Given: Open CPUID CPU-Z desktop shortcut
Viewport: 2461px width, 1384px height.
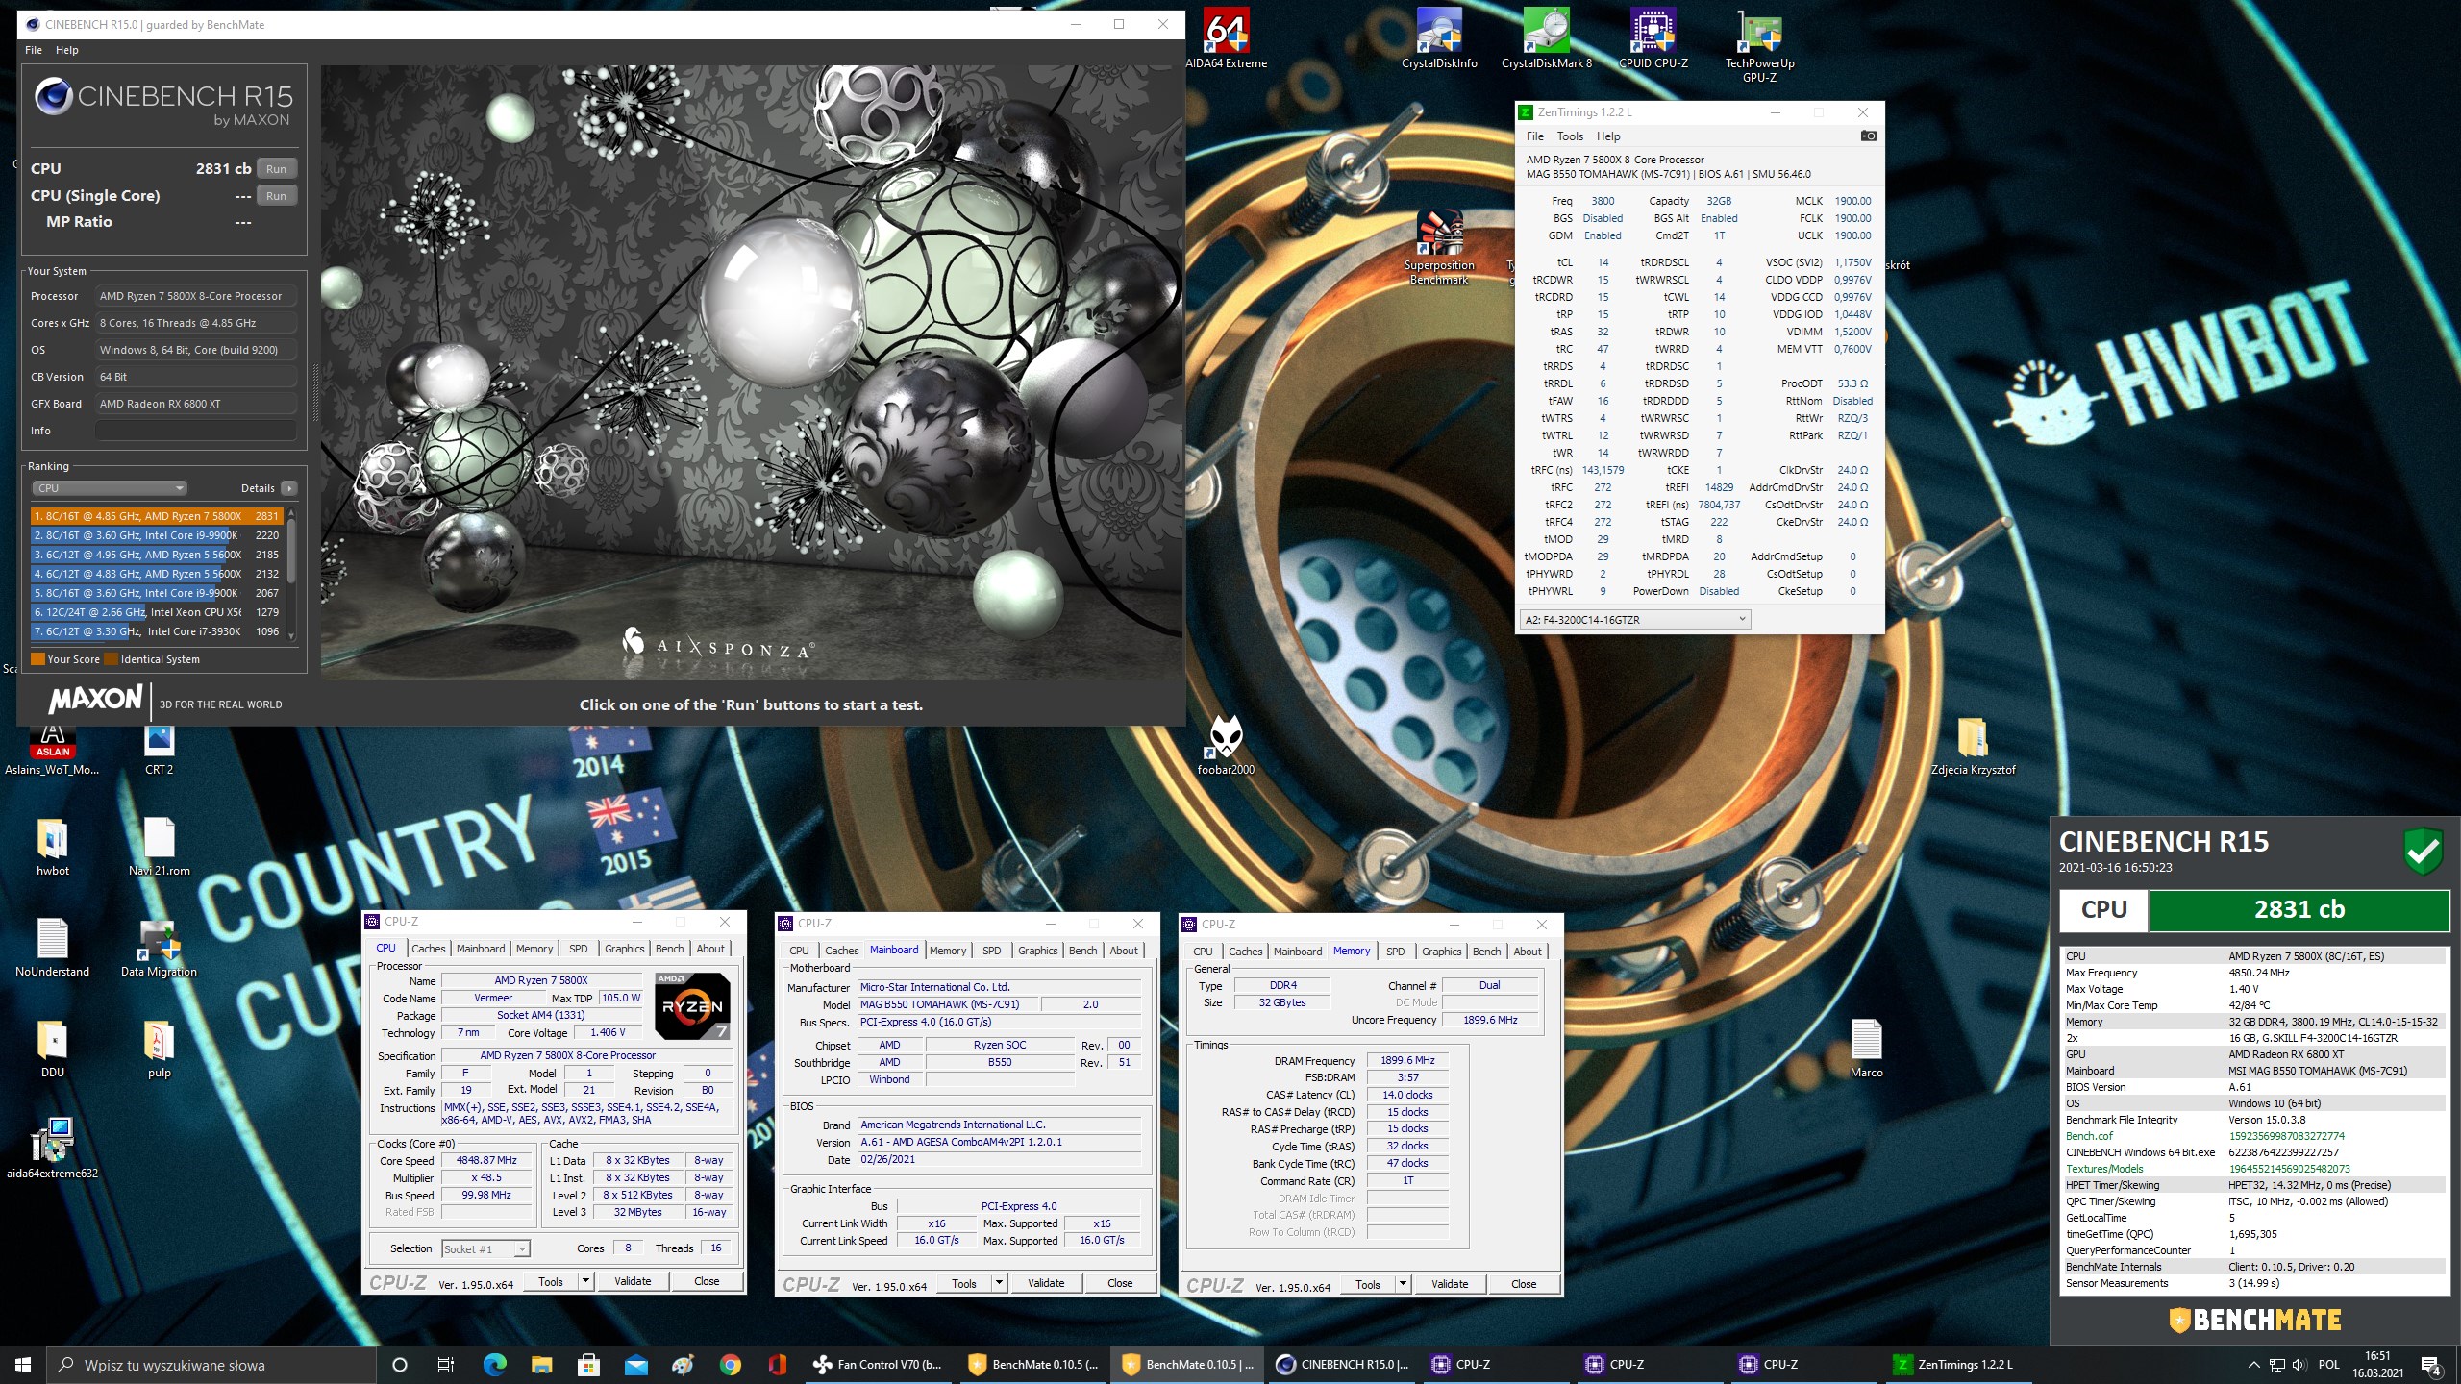Looking at the screenshot, I should [x=1653, y=38].
